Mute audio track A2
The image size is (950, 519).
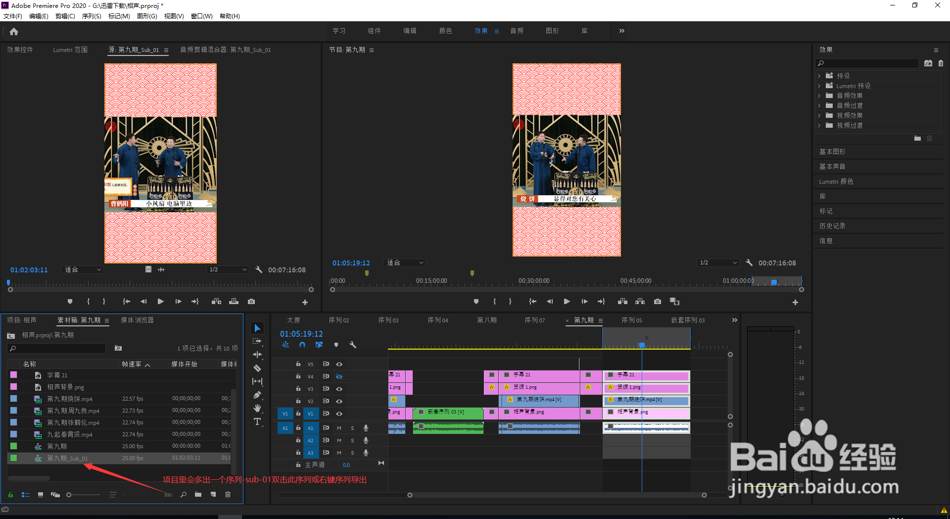(339, 440)
